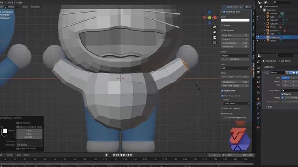
Task: Enable Flip Normals in operator panel
Action: [18, 123]
